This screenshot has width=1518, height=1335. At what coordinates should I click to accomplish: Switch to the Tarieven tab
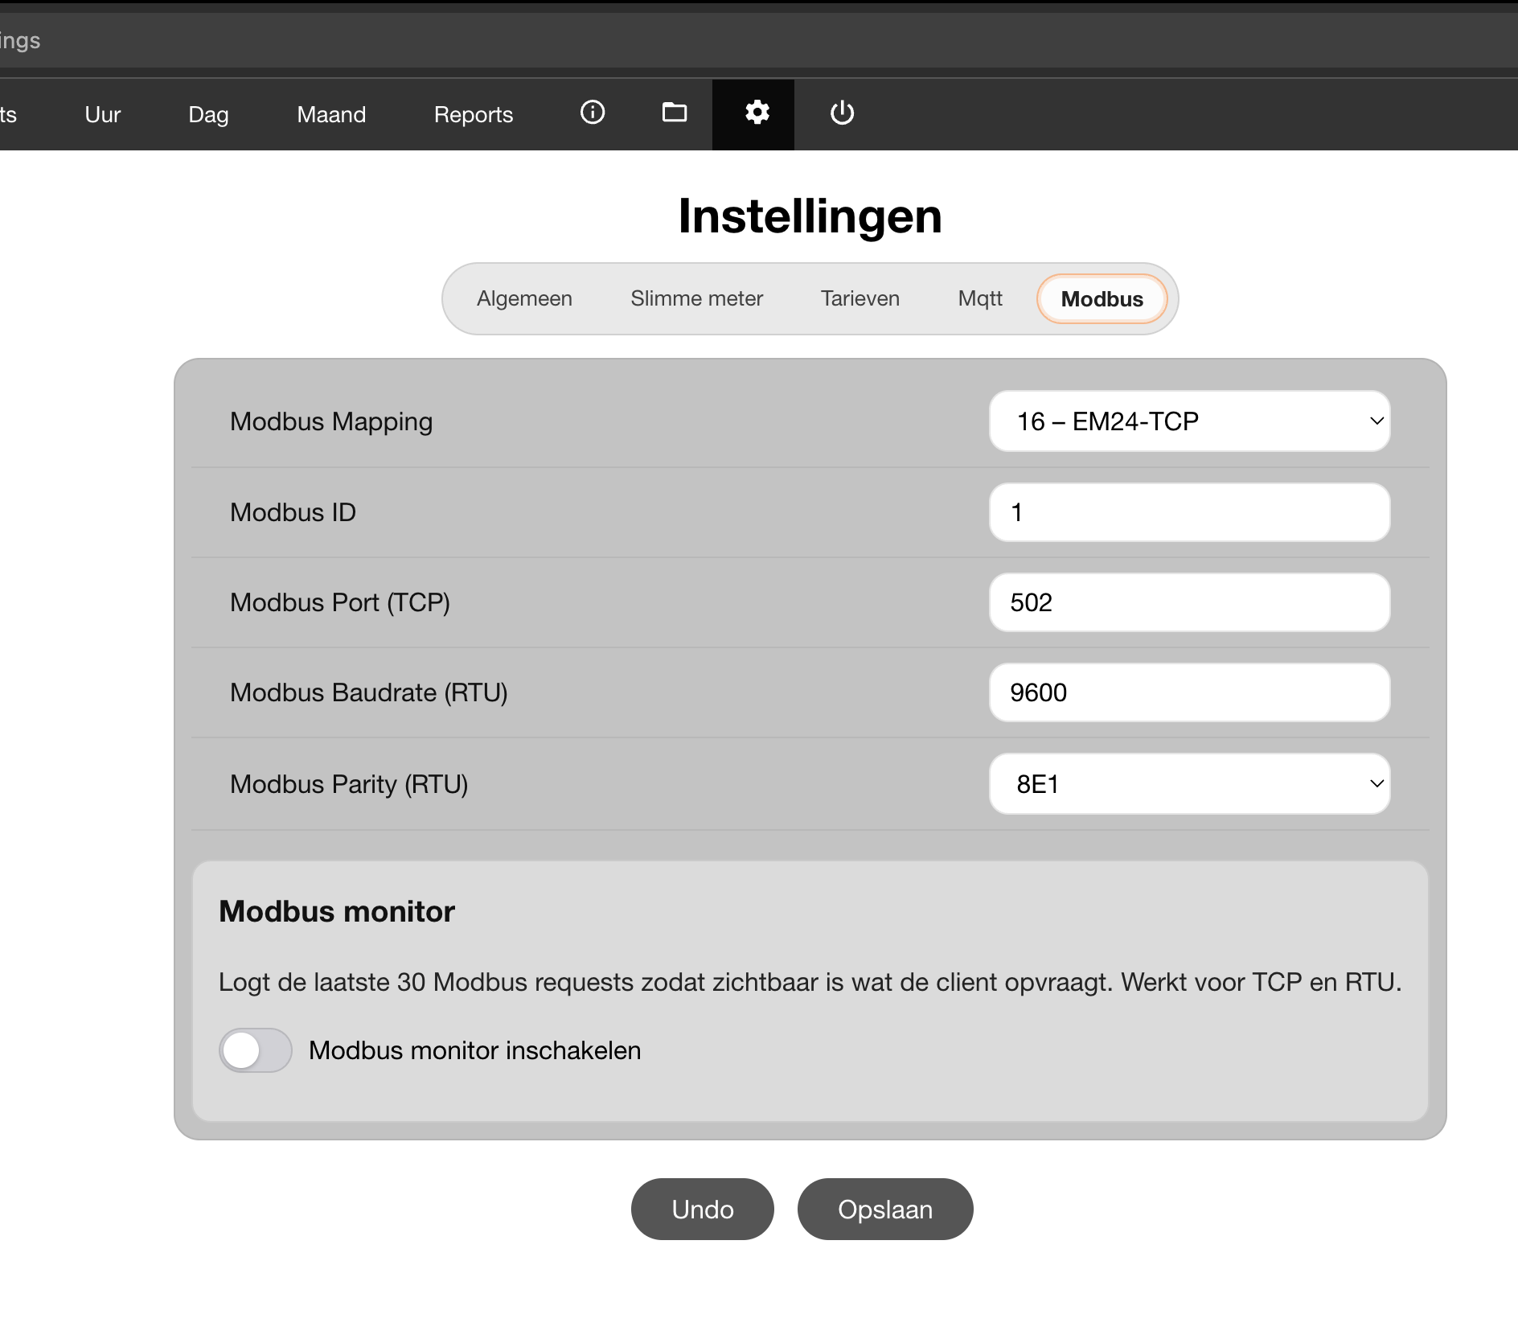pyautogui.click(x=860, y=299)
